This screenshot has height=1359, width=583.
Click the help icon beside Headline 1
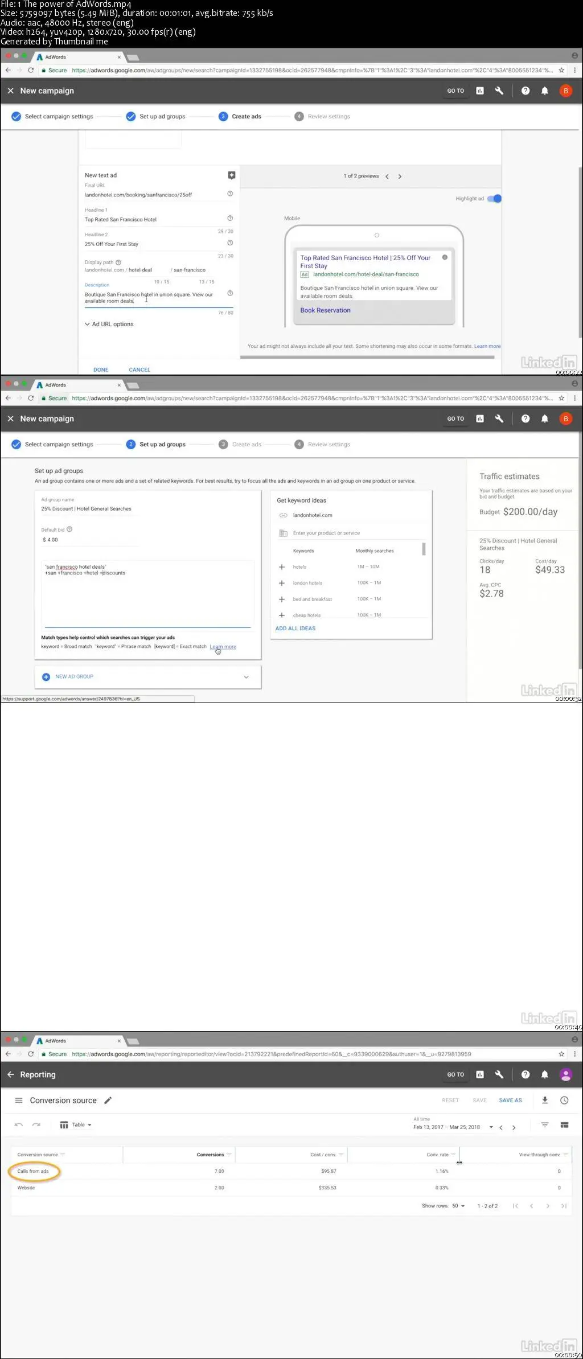(230, 218)
